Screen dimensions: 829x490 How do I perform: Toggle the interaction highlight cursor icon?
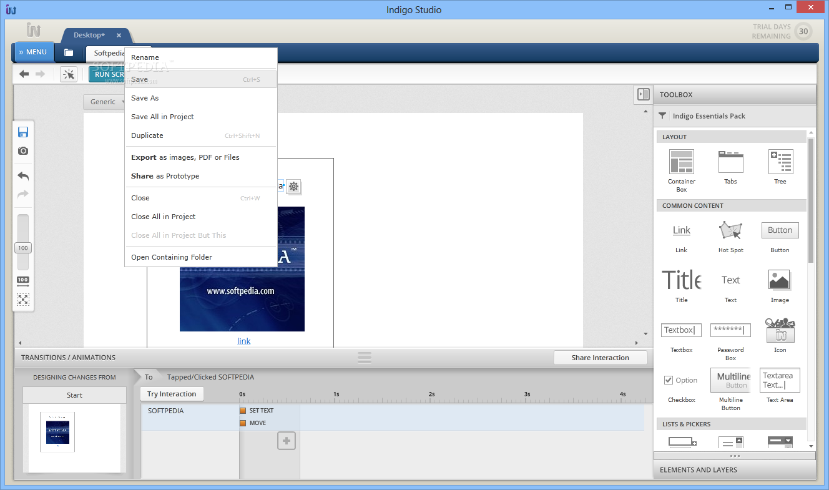click(69, 74)
